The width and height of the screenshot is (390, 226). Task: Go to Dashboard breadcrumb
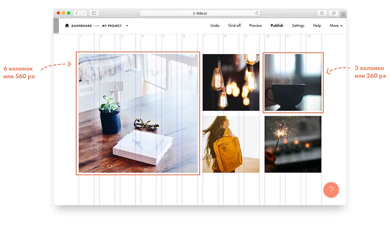pos(82,26)
